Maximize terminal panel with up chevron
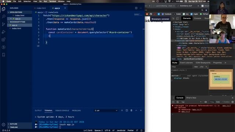This screenshot has height=132, width=235. [136, 110]
